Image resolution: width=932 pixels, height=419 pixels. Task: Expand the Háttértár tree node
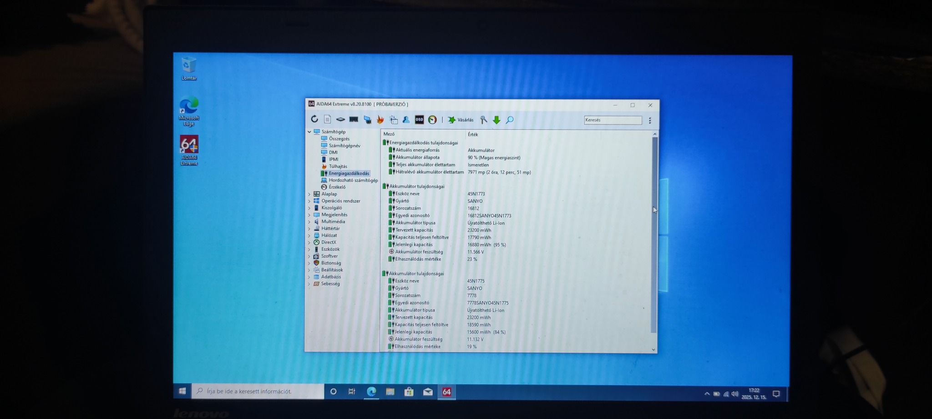click(x=309, y=229)
